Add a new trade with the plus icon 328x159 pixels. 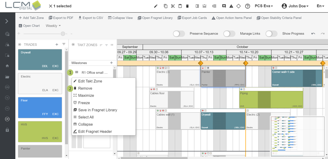pos(57,44)
